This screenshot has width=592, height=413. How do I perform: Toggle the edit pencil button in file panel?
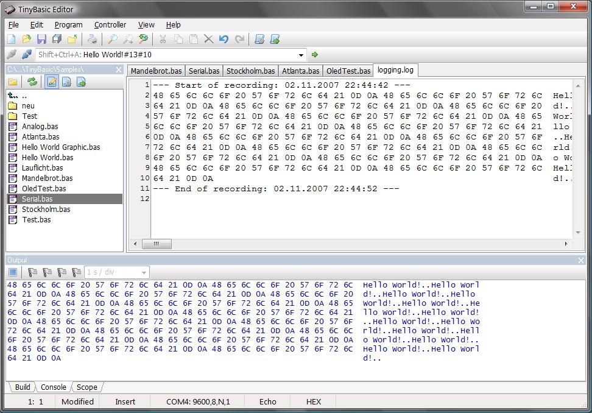[52, 82]
